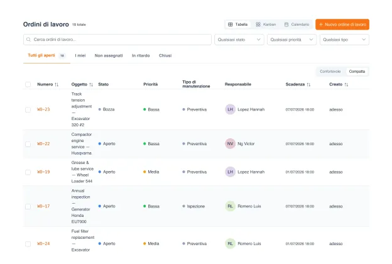392x264 pixels.
Task: Focus the Cerca ordini di lavoro search field
Action: (x=117, y=40)
